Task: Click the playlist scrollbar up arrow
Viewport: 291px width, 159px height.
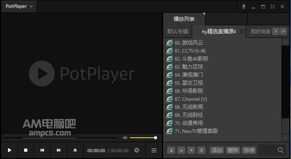Action: click(285, 42)
